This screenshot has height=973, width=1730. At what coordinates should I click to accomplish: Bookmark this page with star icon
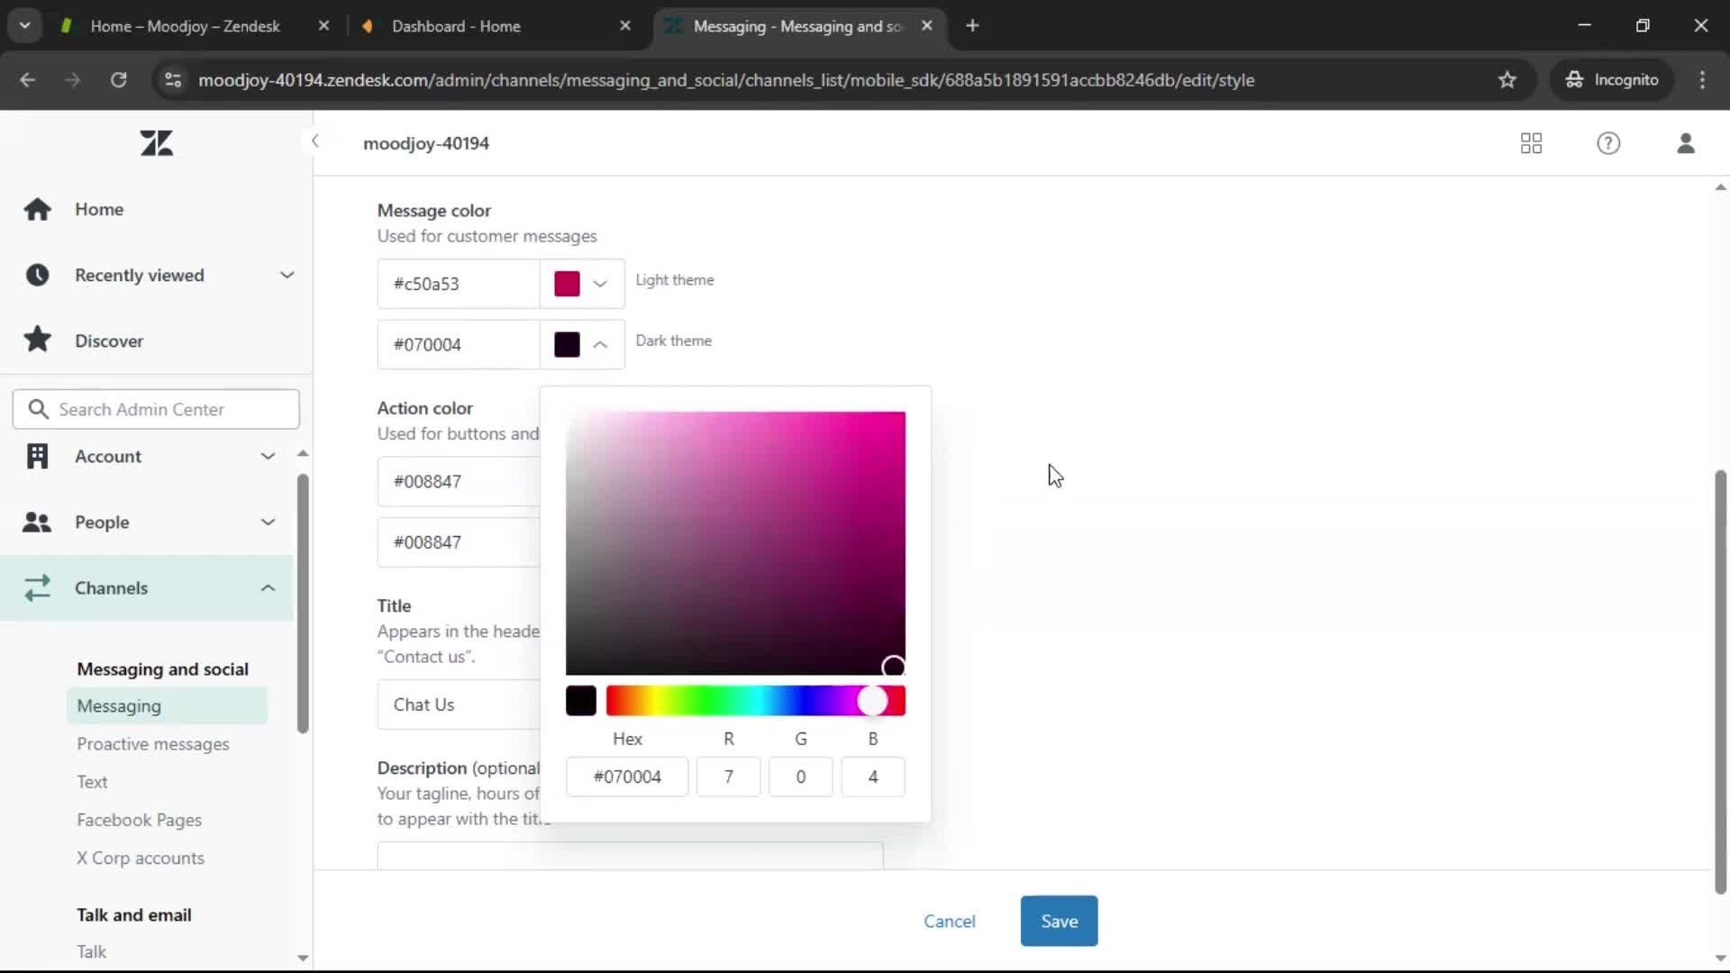pos(1507,79)
